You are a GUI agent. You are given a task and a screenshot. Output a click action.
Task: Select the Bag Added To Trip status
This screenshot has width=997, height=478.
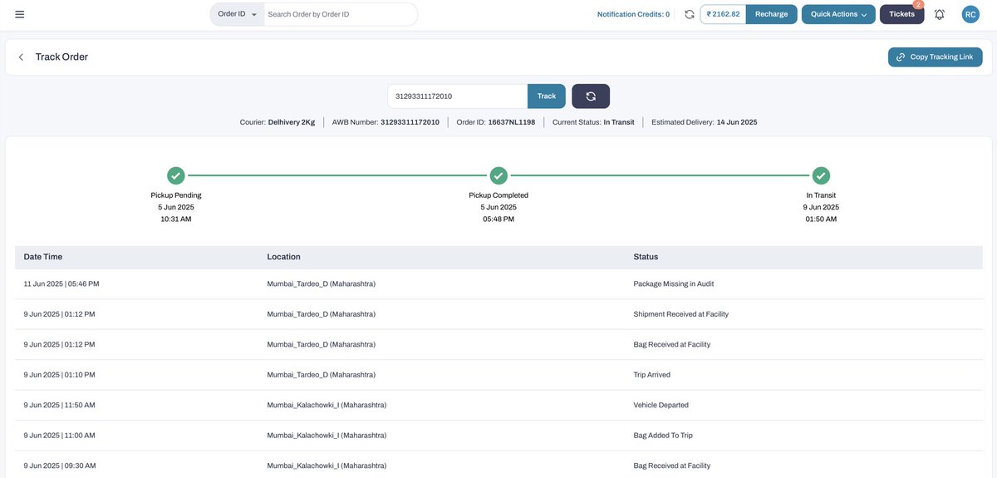click(663, 436)
